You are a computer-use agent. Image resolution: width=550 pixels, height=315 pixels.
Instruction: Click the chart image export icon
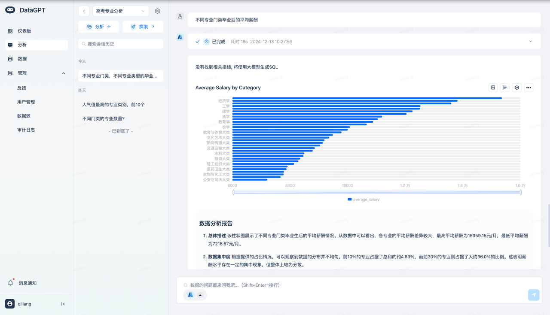pyautogui.click(x=493, y=88)
